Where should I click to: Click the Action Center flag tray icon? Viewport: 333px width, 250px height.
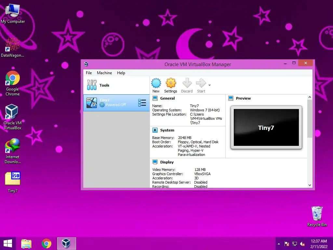(287, 244)
